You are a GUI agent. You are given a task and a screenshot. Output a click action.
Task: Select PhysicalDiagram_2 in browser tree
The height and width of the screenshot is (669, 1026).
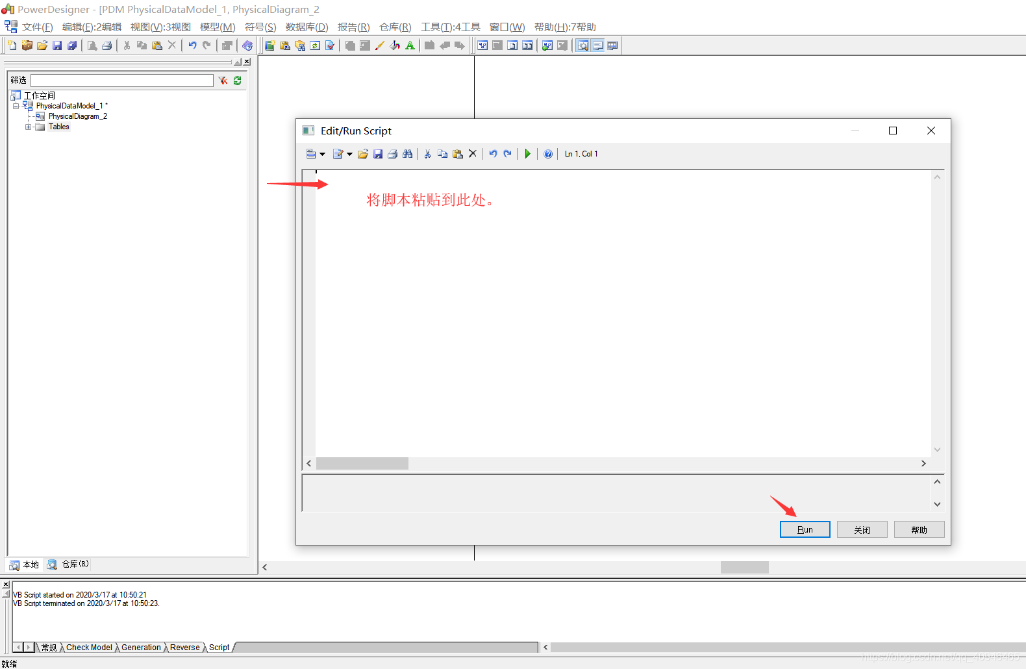[x=77, y=116]
